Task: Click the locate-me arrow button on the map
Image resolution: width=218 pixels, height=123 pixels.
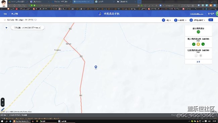Action: click(x=6, y=28)
